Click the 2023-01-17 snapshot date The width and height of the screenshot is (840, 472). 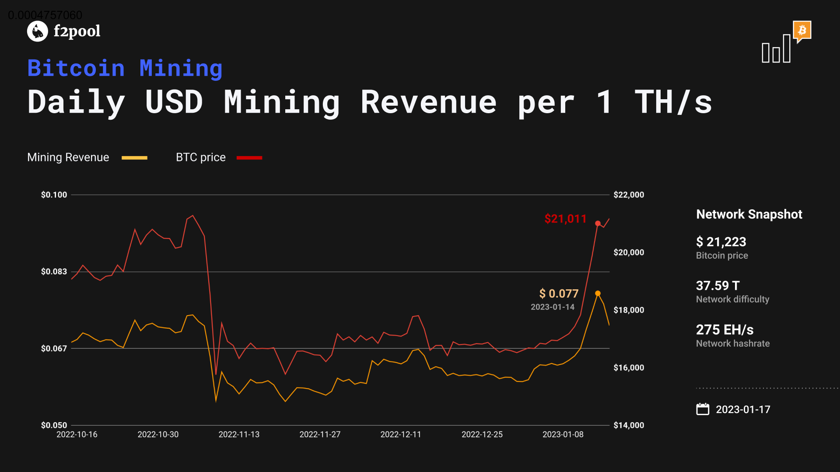pos(743,410)
